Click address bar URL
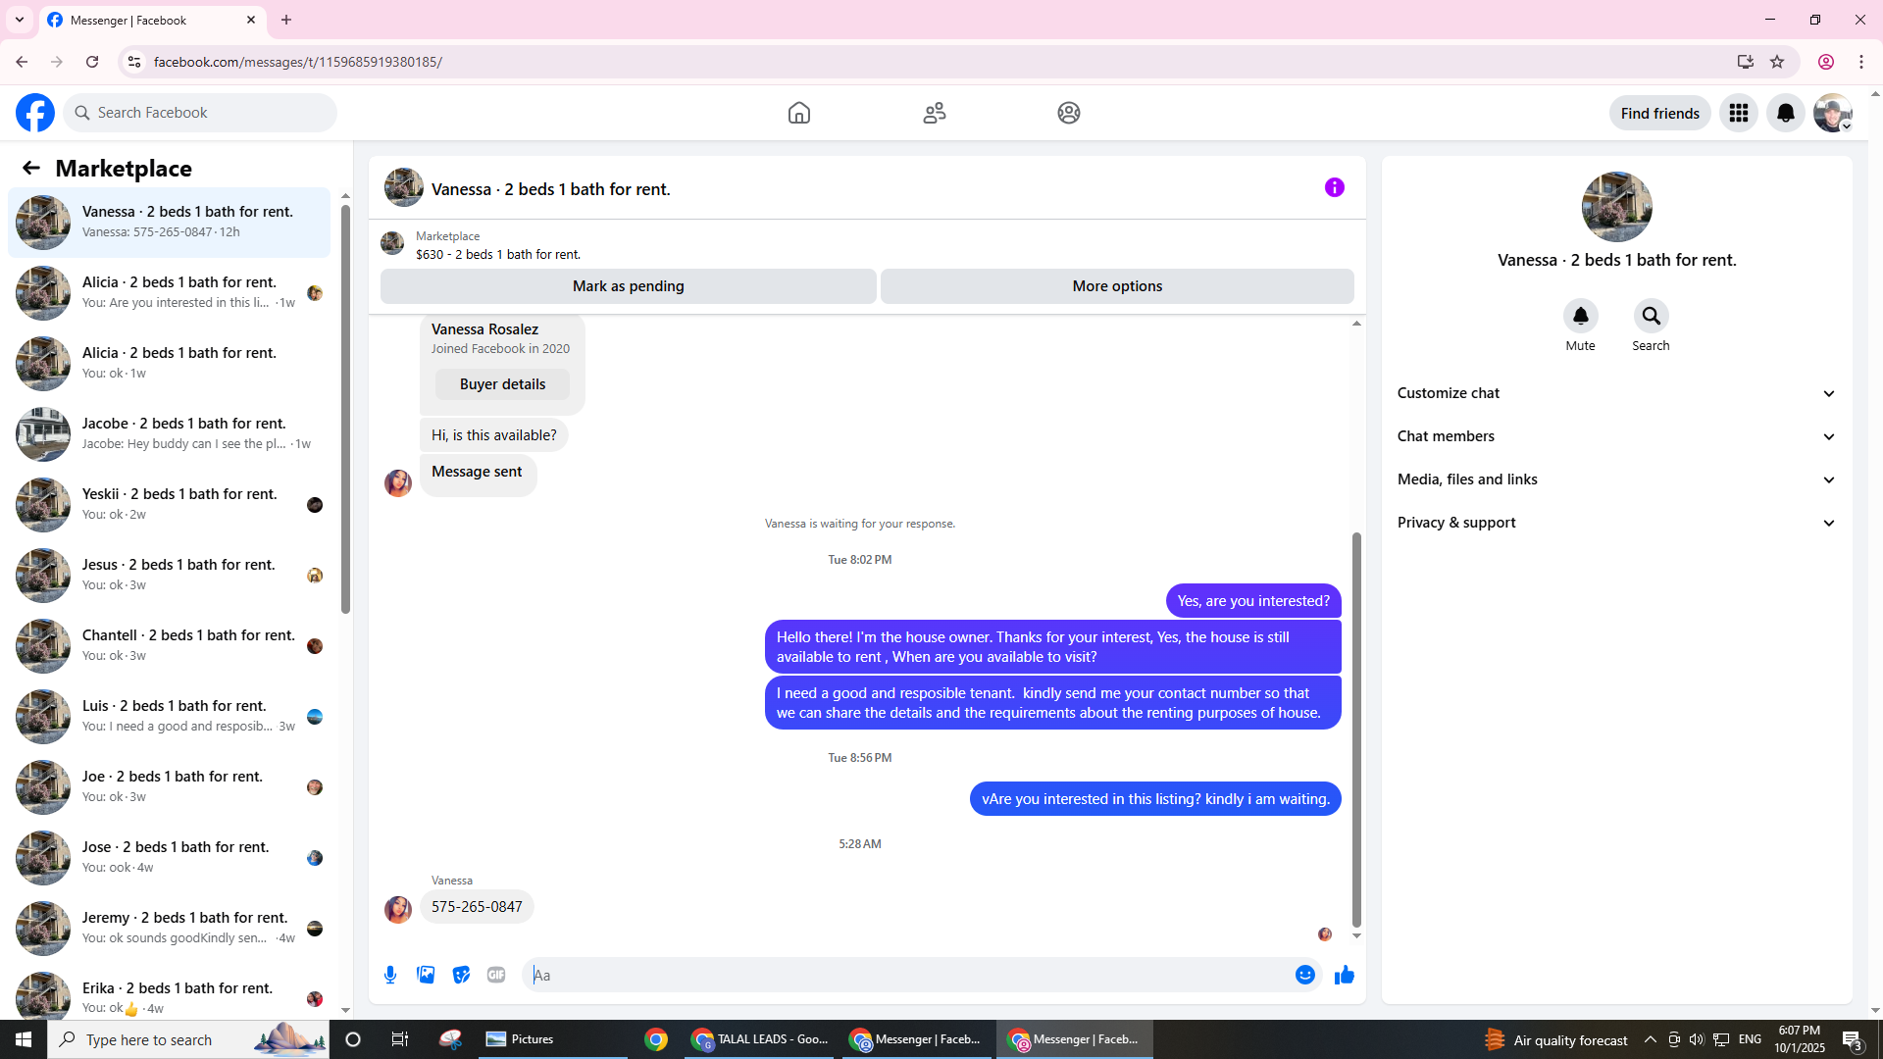Viewport: 1883px width, 1059px height. [298, 62]
